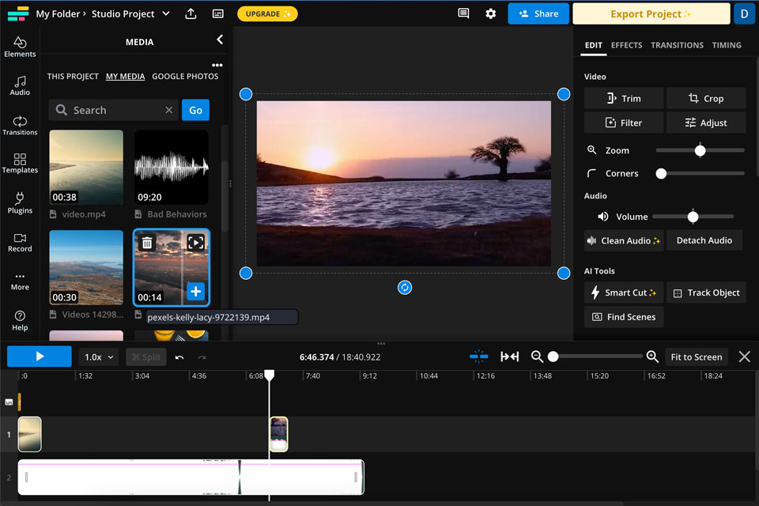759x506 pixels.
Task: Collapse the Media panel with the arrow
Action: click(220, 40)
